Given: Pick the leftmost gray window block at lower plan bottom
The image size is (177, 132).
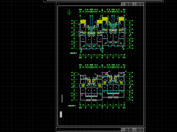Looking at the screenshot, I should point(88,100).
